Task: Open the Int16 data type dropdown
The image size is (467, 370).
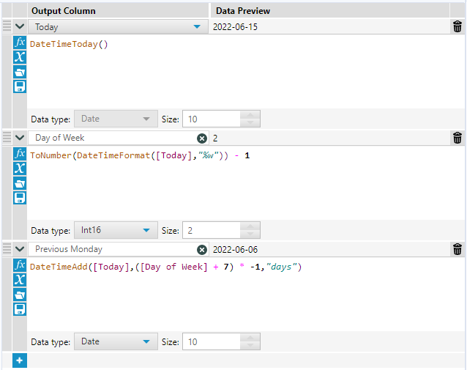Action: pos(147,230)
